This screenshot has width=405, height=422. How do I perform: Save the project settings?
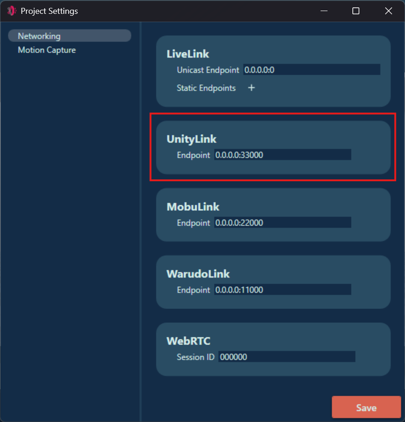tap(366, 408)
